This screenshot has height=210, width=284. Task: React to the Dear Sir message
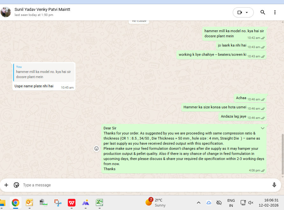96,148
